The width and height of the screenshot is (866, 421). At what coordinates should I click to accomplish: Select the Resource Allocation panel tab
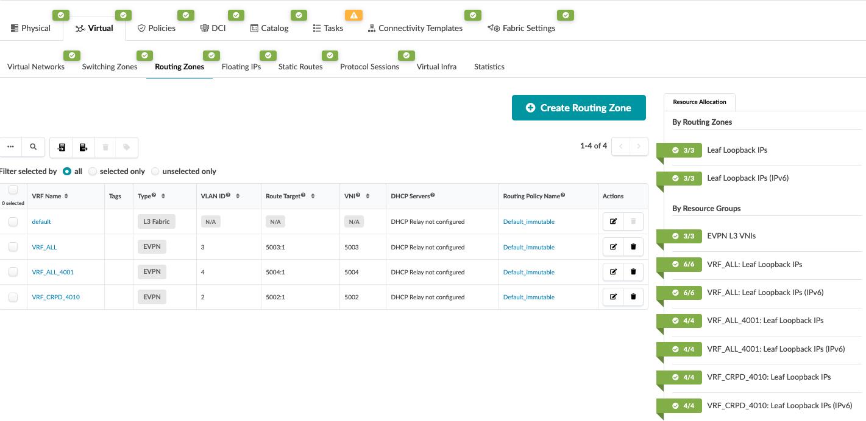click(700, 102)
